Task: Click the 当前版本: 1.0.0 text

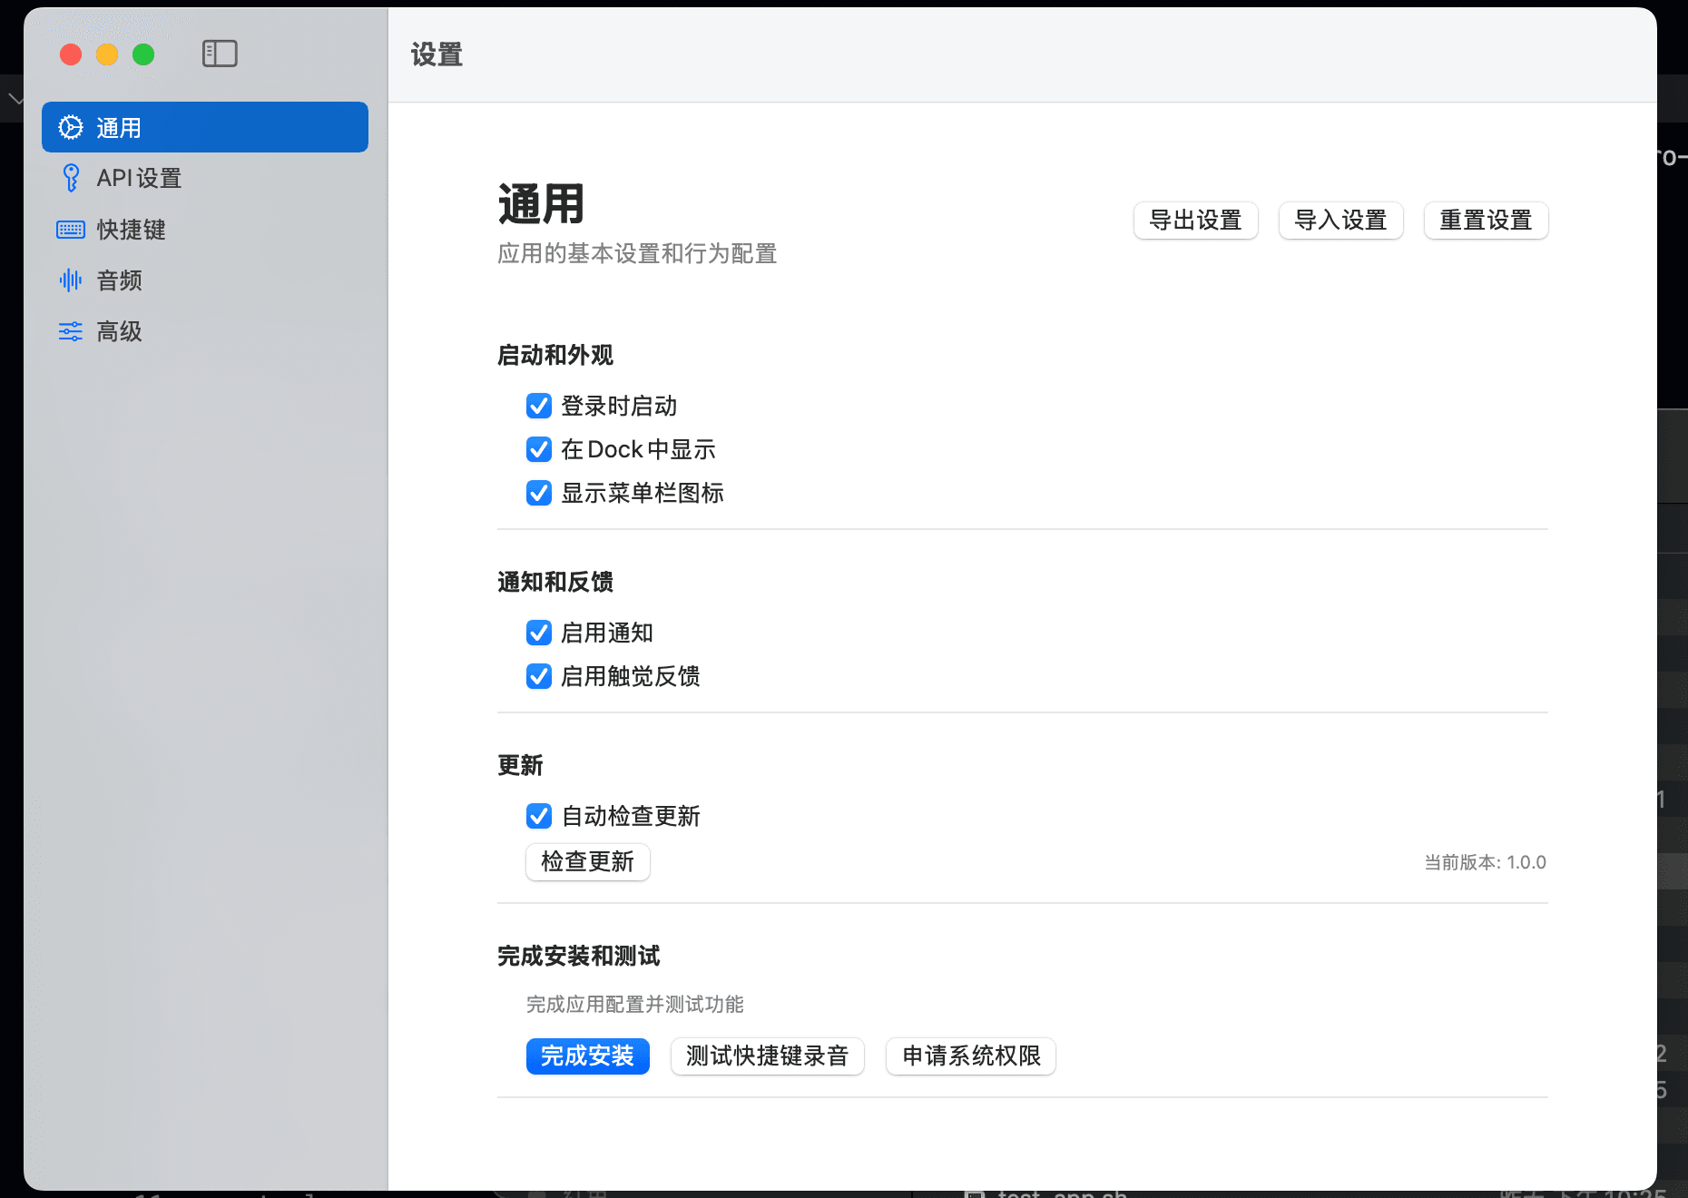Action: pyautogui.click(x=1485, y=862)
